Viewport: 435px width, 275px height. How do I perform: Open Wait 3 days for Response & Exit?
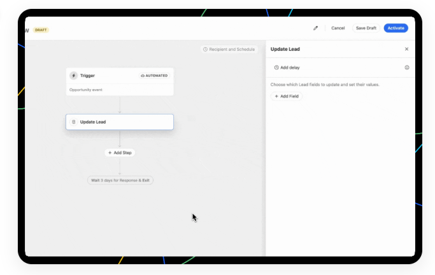click(x=120, y=180)
